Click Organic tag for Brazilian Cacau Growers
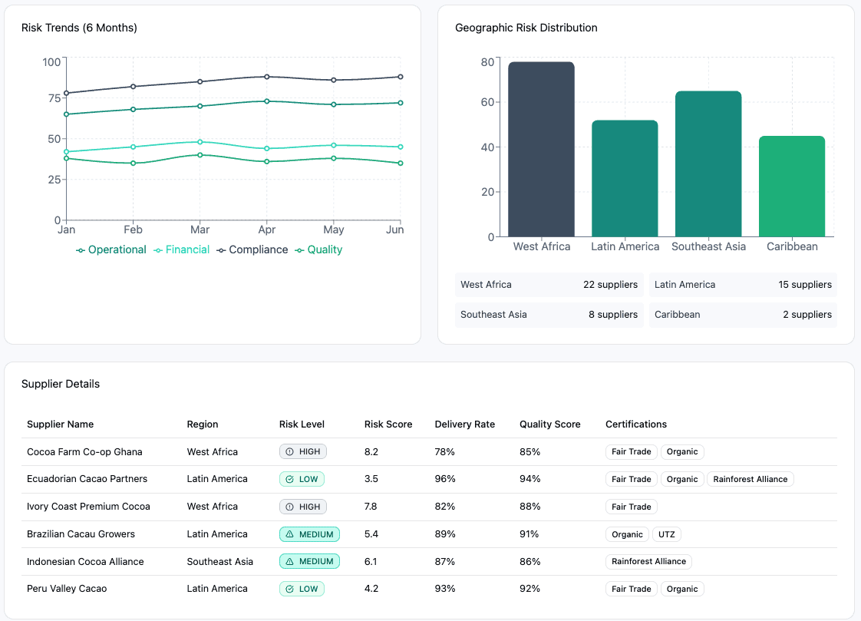 coord(627,534)
